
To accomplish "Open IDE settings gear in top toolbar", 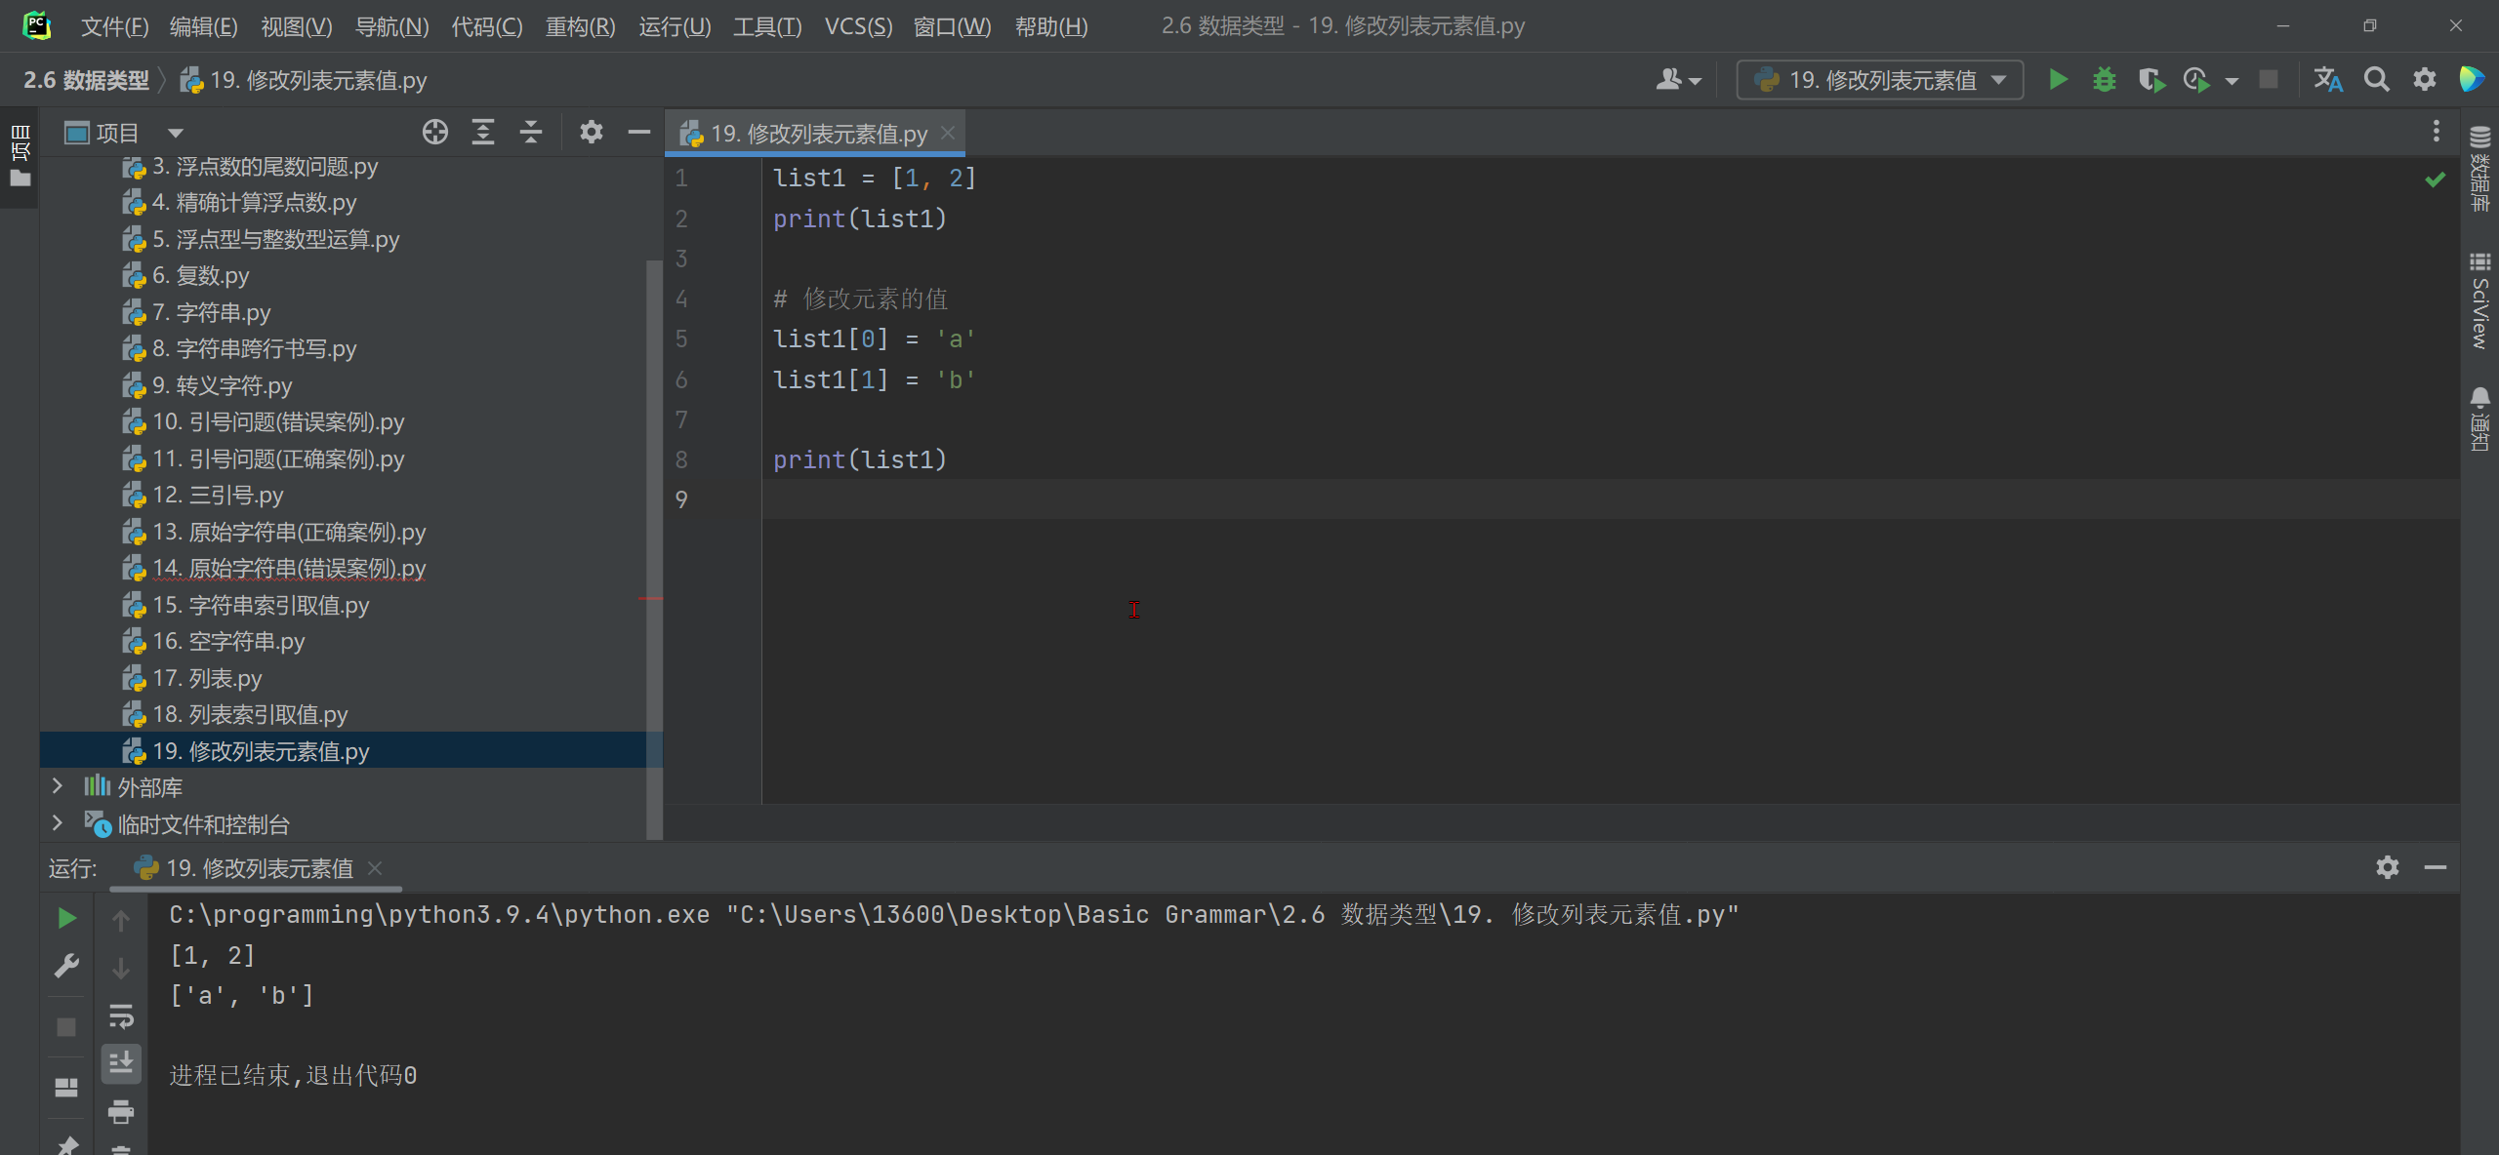I will tap(2425, 80).
